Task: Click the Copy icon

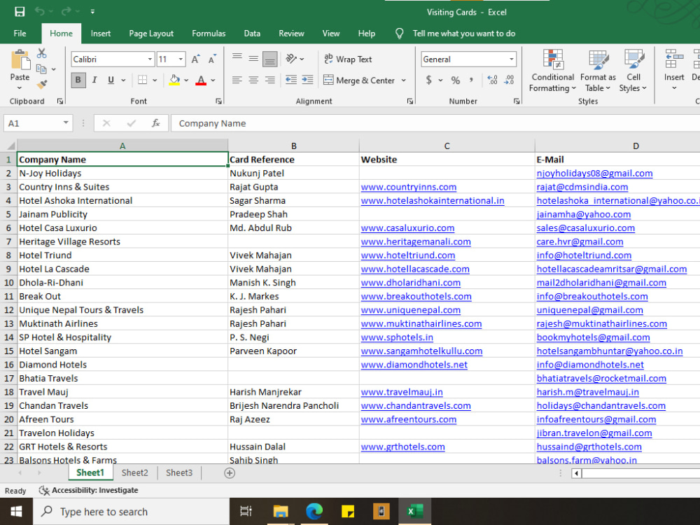Action: [x=41, y=69]
